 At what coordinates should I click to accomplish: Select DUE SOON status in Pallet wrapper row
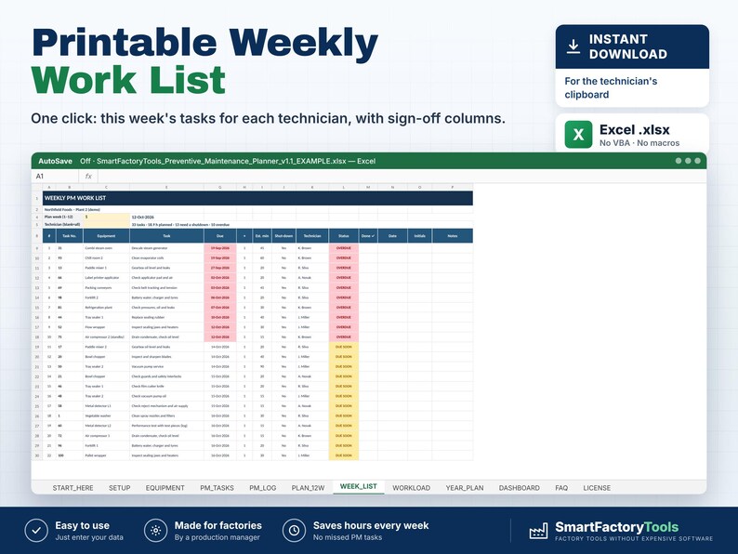tap(344, 455)
